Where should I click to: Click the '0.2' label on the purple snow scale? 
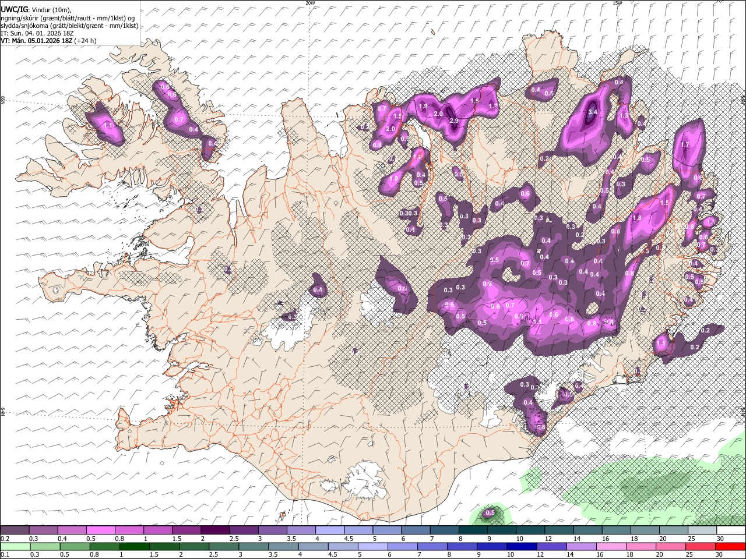click(5, 539)
